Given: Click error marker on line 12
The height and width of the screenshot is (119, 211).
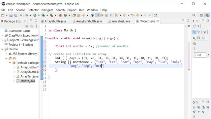Looking at the screenshot, I should [42, 70].
